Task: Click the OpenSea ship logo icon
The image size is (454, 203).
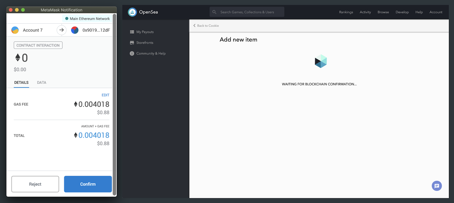Action: point(132,12)
